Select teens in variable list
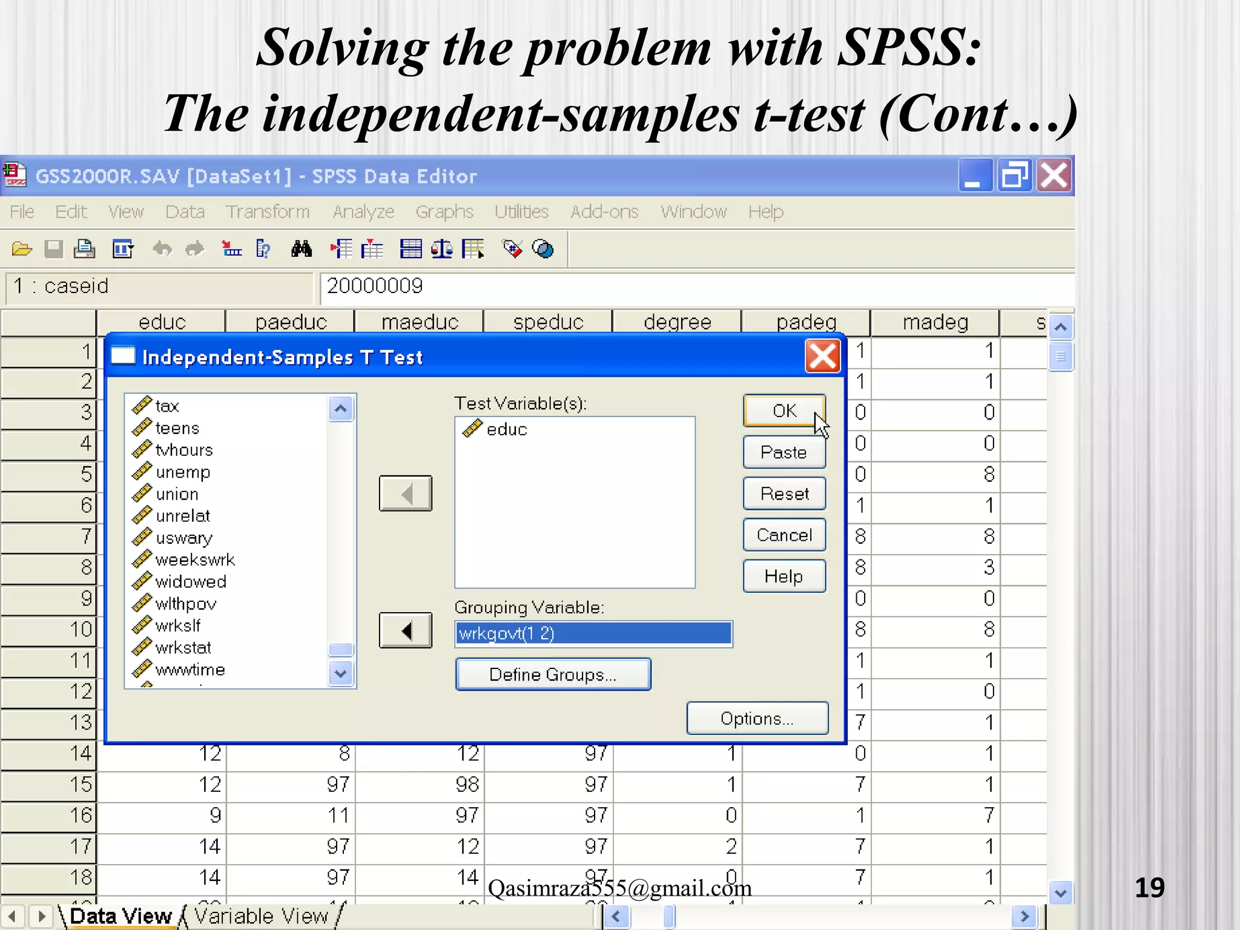The width and height of the screenshot is (1240, 930). coord(177,428)
